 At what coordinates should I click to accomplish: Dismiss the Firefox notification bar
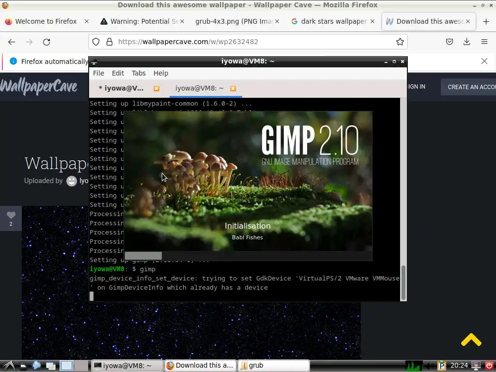484,61
